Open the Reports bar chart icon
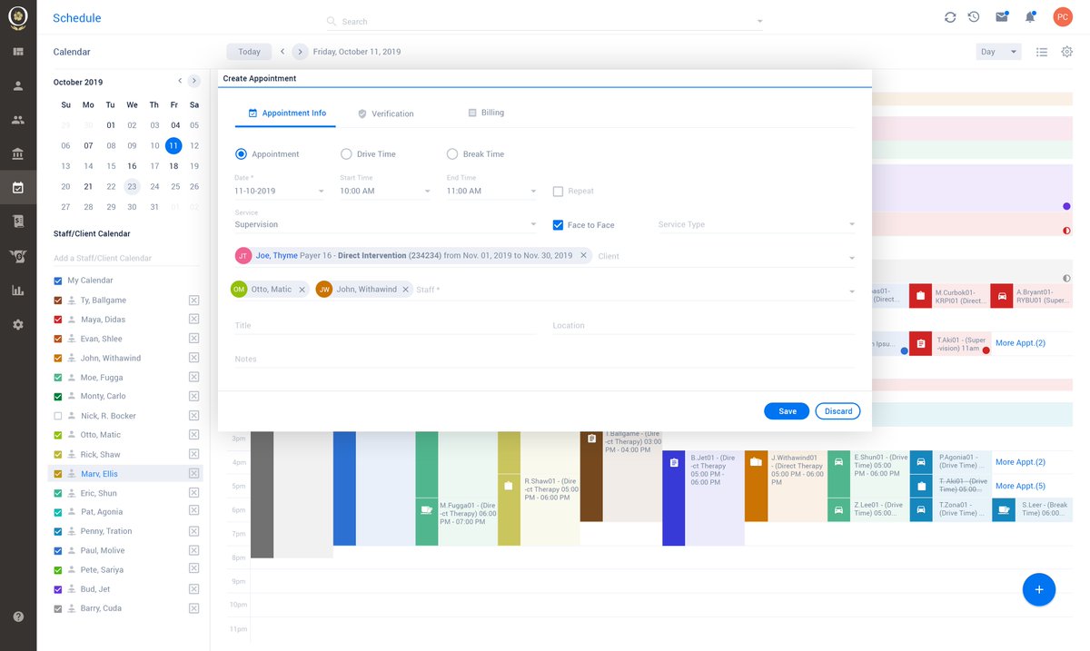This screenshot has width=1090, height=651. click(x=18, y=290)
